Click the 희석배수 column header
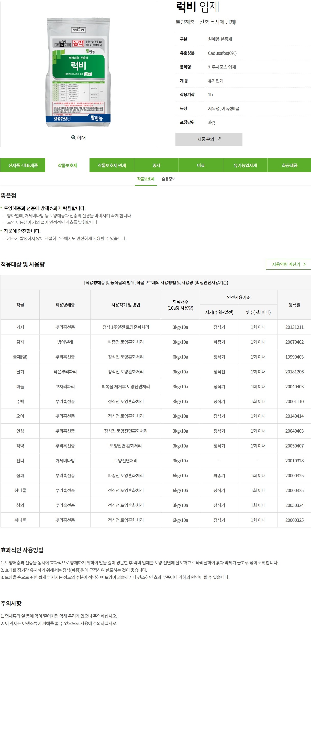 (x=180, y=305)
